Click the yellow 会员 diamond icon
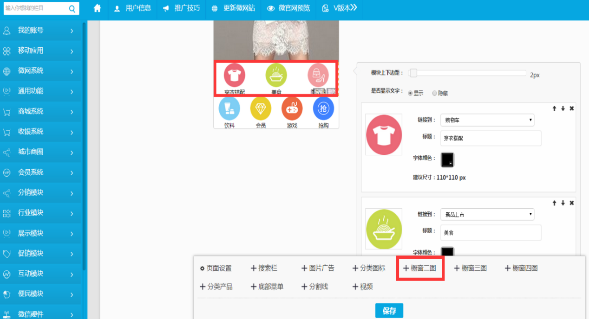 pos(261,108)
